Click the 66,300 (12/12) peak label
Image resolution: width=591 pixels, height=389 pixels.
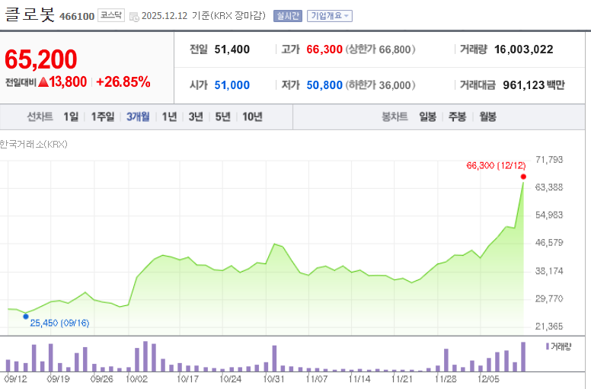coord(496,165)
